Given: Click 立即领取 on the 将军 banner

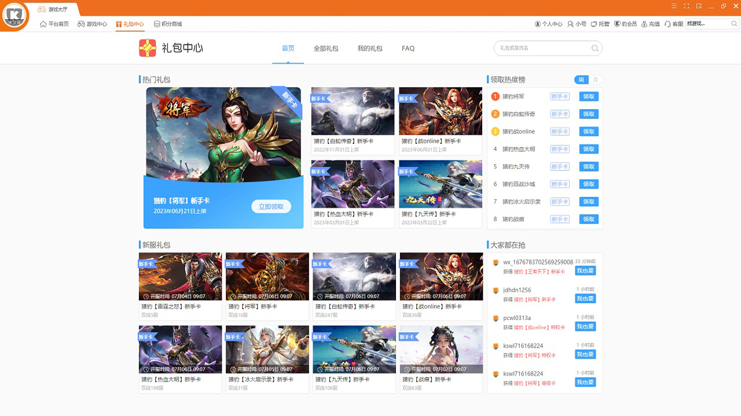Looking at the screenshot, I should point(272,206).
